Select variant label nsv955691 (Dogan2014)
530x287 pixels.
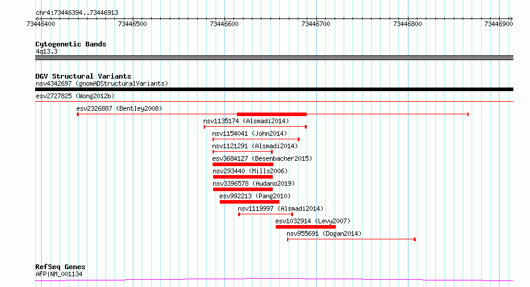coord(324,233)
